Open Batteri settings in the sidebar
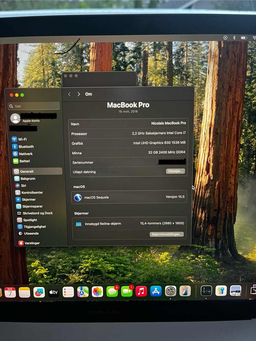This screenshot has height=341, width=256. 22,161
